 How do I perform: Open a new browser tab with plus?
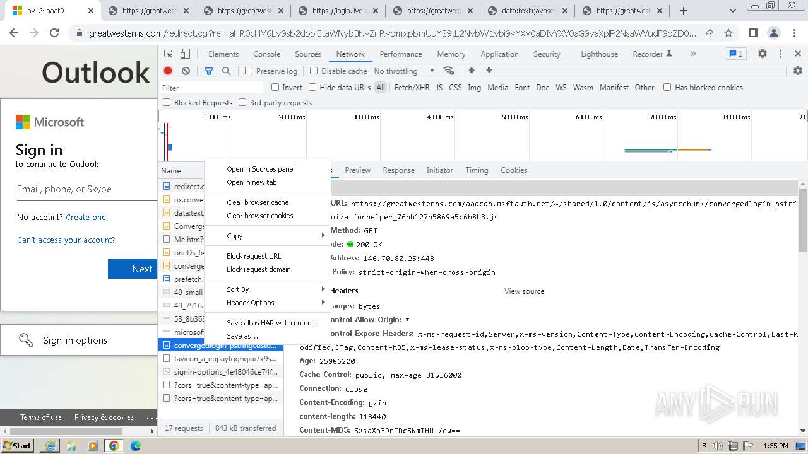tap(684, 11)
